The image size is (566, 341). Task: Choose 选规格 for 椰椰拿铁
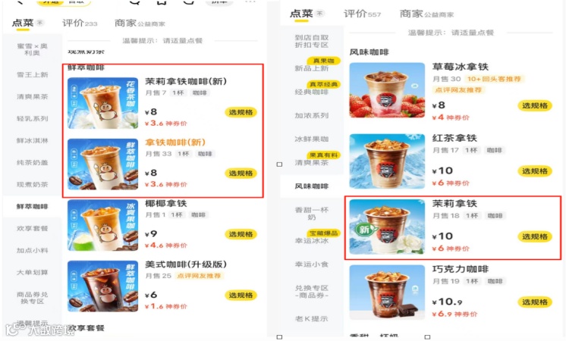241,234
